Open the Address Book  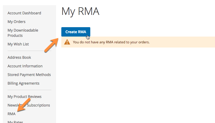pyautogui.click(x=19, y=57)
